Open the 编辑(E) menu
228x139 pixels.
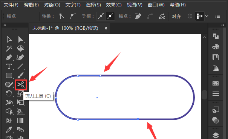[31, 5]
